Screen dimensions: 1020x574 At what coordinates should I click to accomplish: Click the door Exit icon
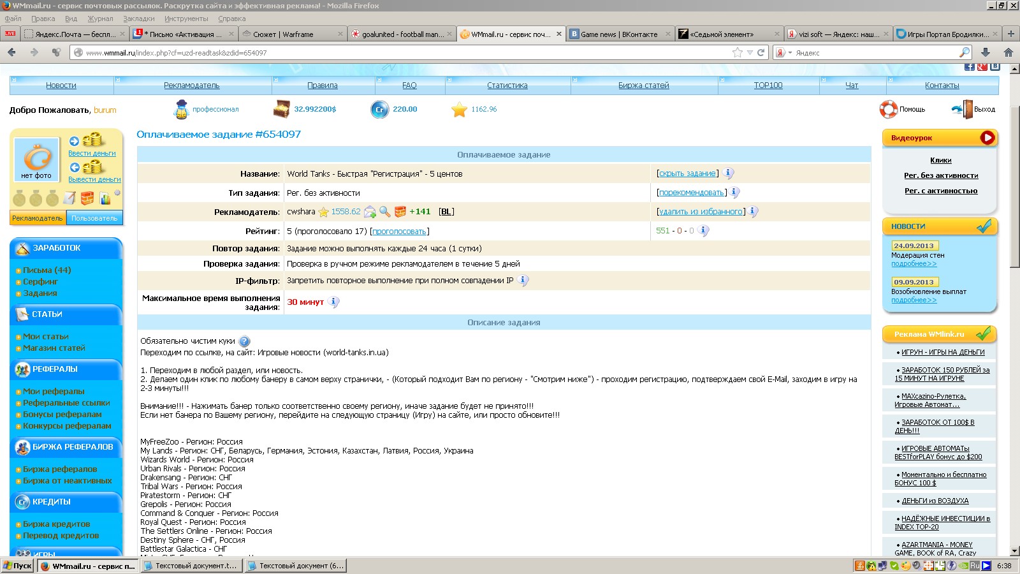(963, 109)
